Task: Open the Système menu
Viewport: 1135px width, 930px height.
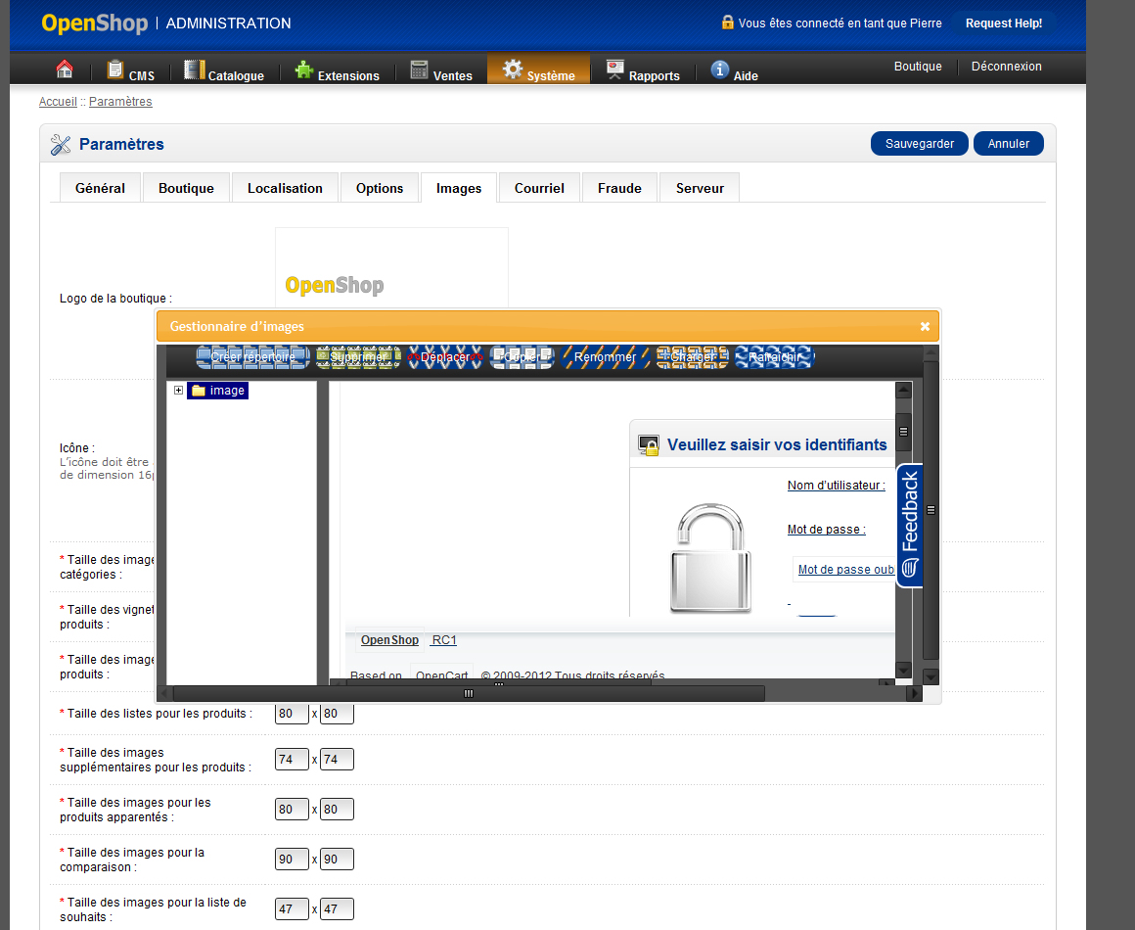Action: click(538, 70)
